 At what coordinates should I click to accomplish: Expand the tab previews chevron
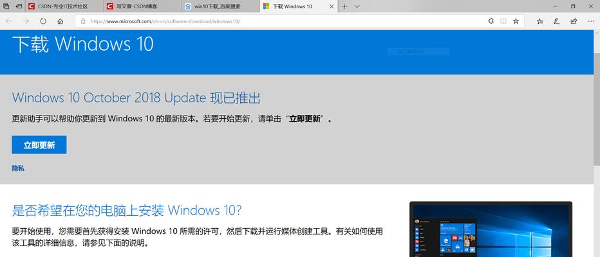(357, 6)
